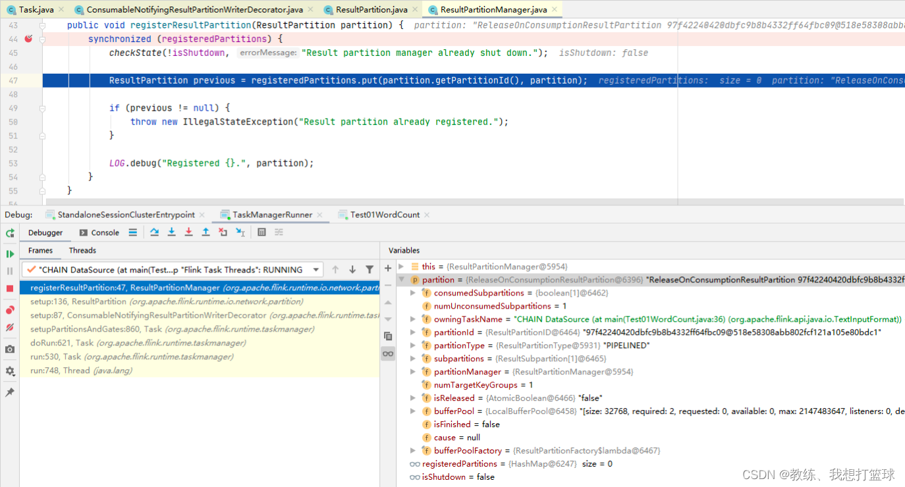Stop the debug session

tap(10, 288)
